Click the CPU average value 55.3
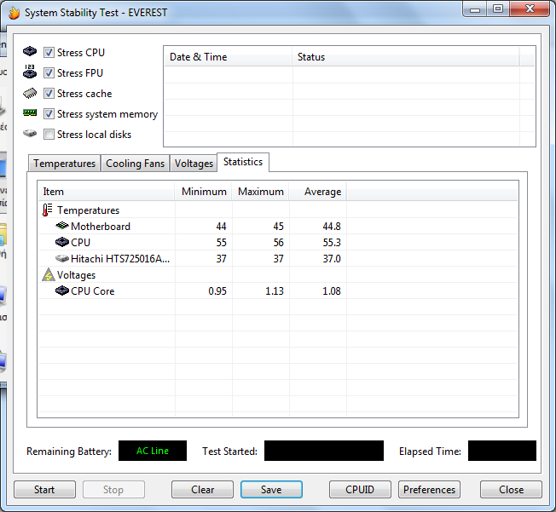Screen dimensions: 556x512 [x=332, y=242]
